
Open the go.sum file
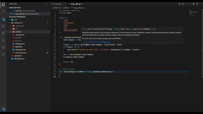click(18, 41)
